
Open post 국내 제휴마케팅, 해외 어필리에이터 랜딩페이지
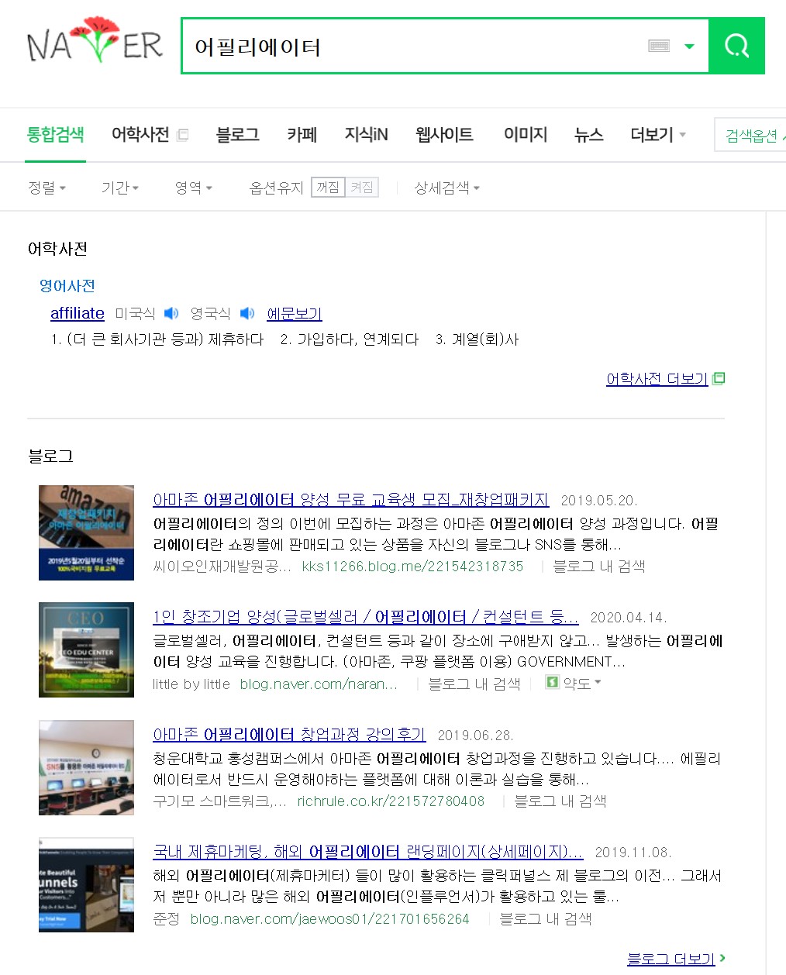tap(368, 852)
